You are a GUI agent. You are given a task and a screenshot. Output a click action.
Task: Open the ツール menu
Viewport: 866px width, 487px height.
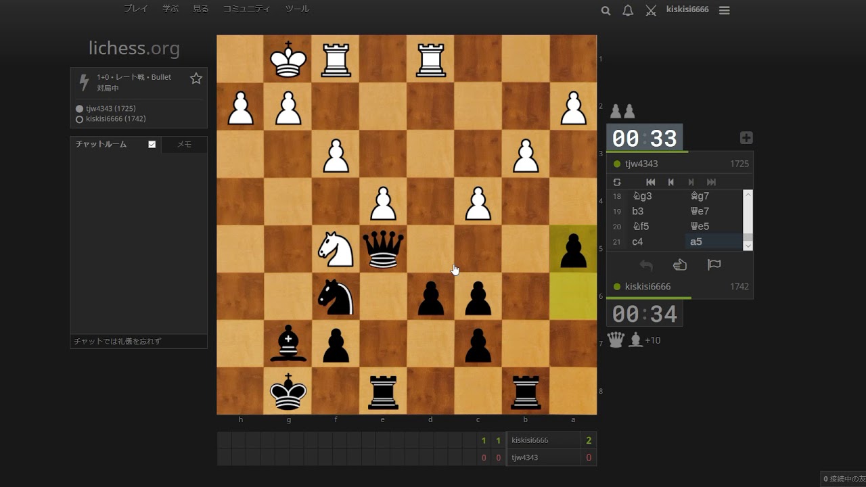coord(297,9)
